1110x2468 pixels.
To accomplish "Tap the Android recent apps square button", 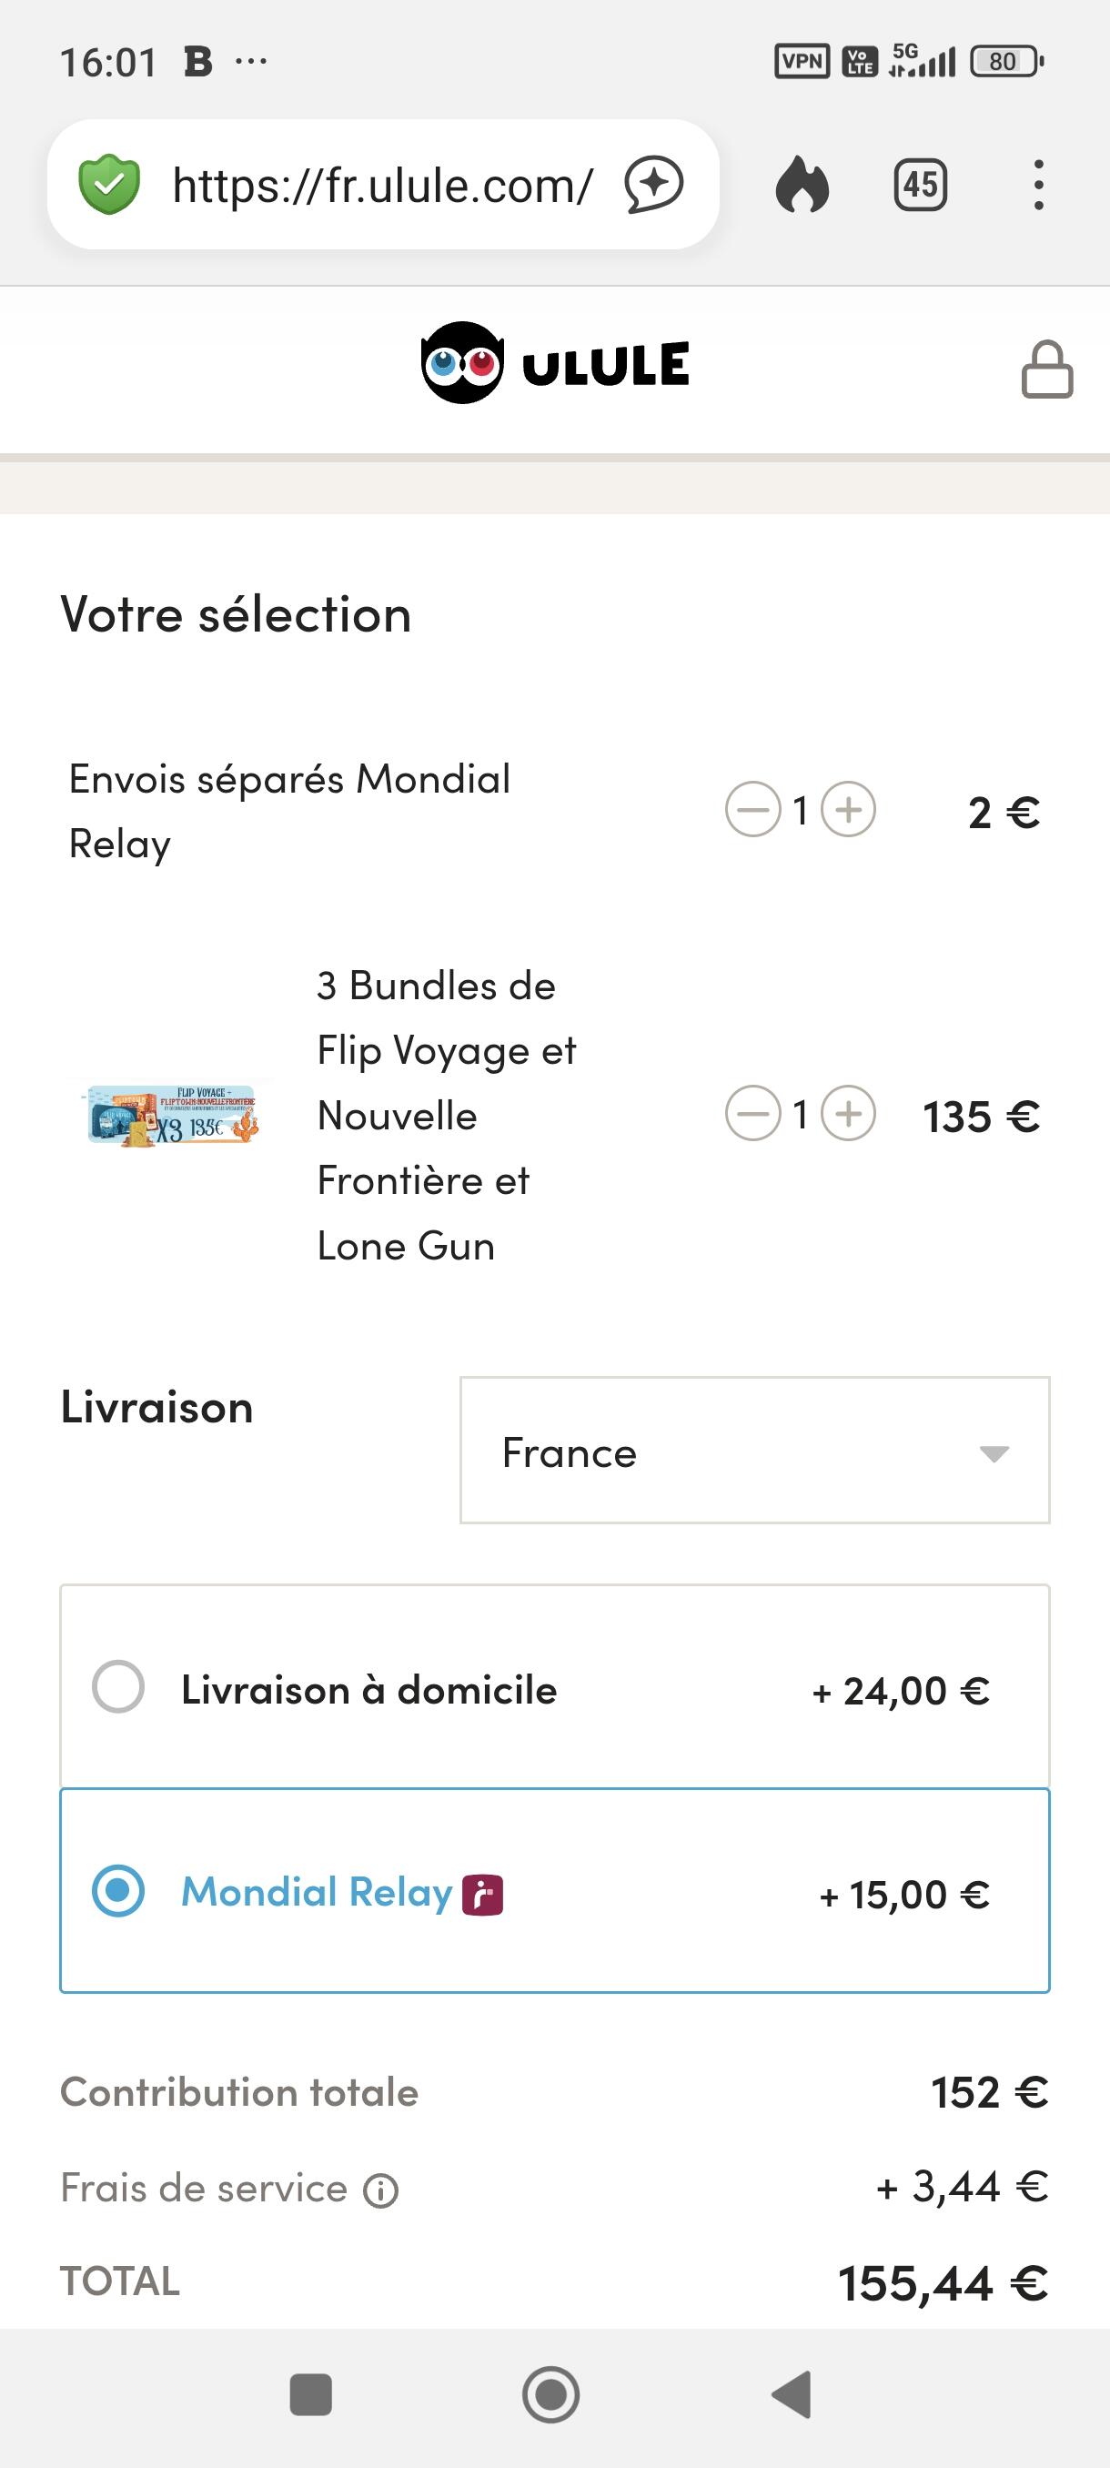I will coord(310,2394).
